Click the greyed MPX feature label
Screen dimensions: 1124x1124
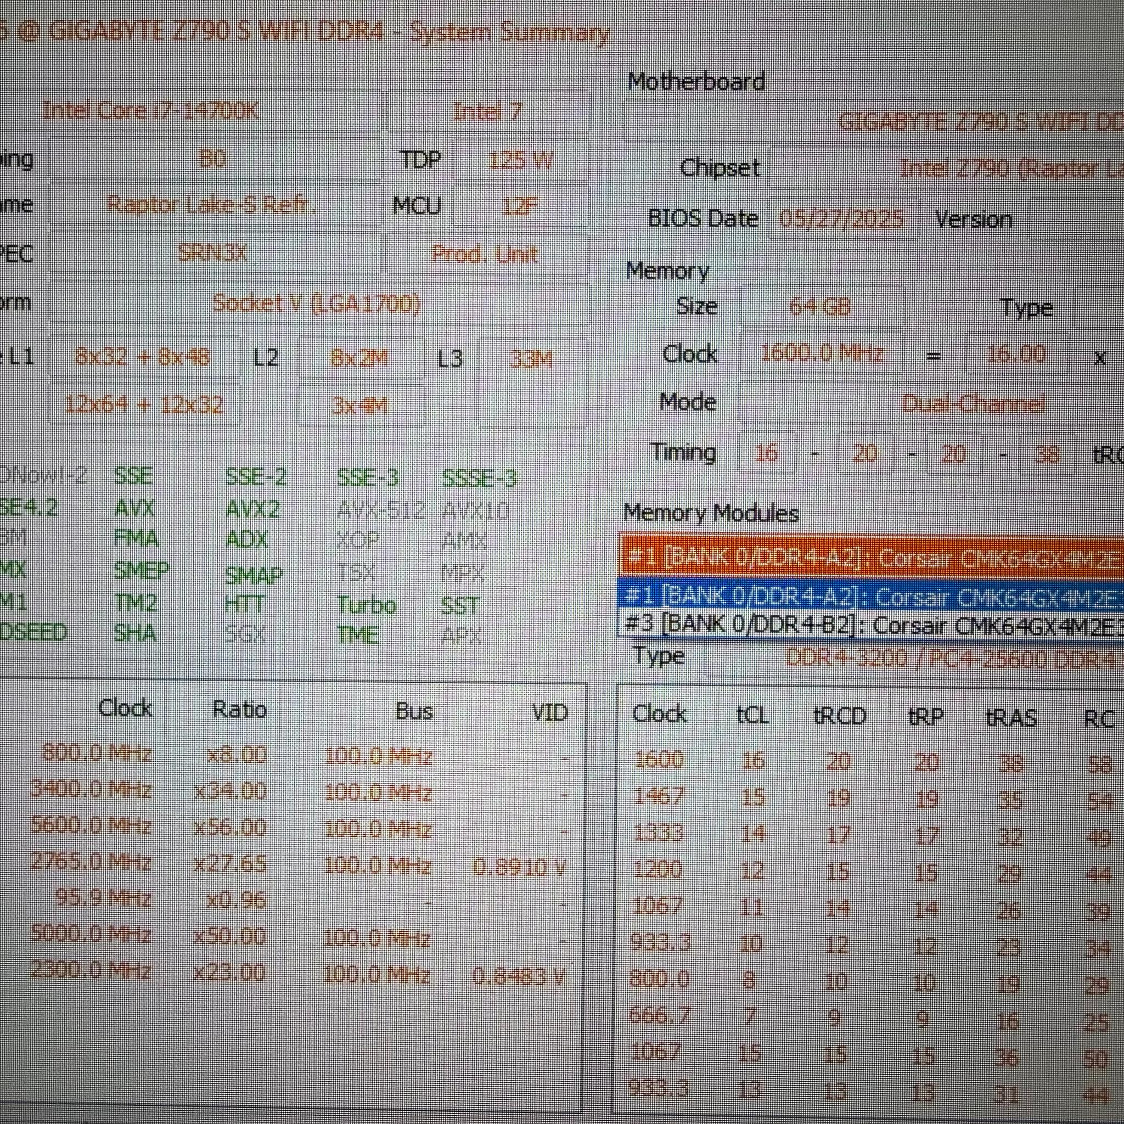(463, 574)
